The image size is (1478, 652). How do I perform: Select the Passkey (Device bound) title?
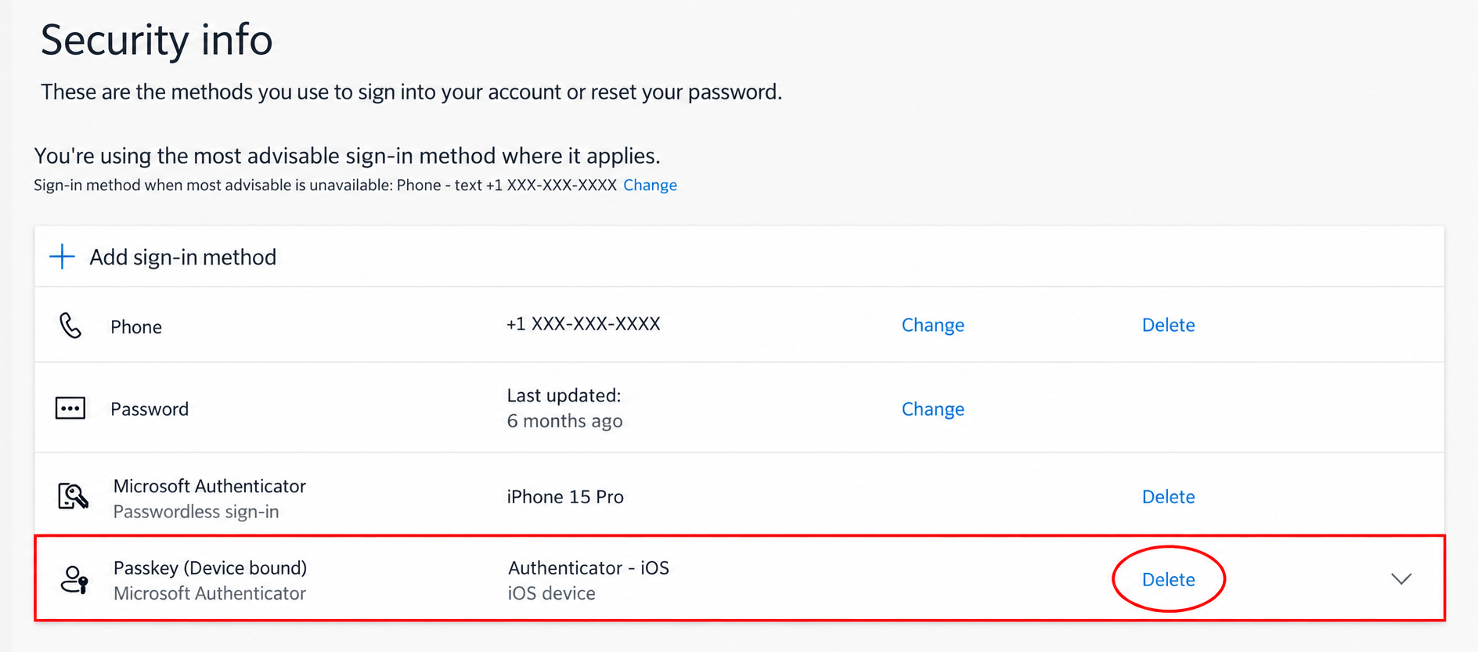(x=210, y=568)
